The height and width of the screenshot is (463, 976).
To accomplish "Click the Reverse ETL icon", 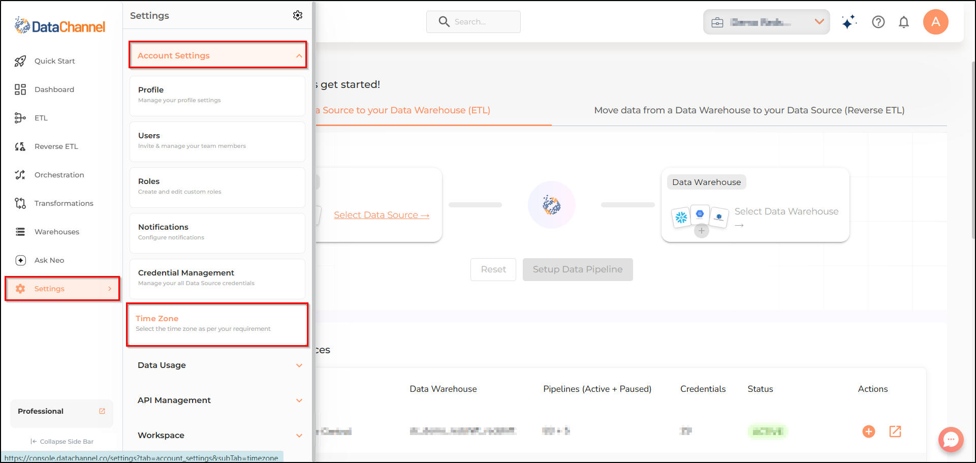I will [x=20, y=146].
